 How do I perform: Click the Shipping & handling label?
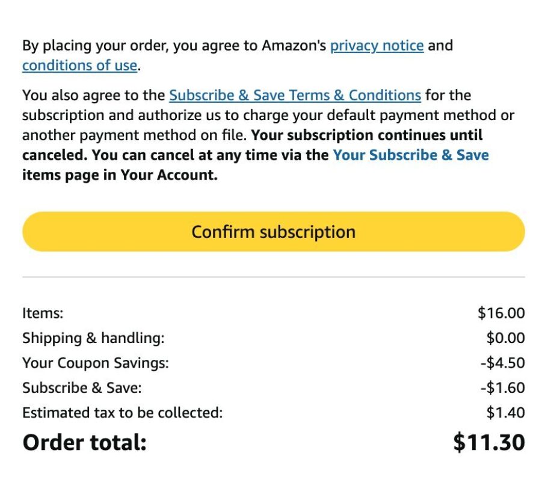[x=93, y=338]
